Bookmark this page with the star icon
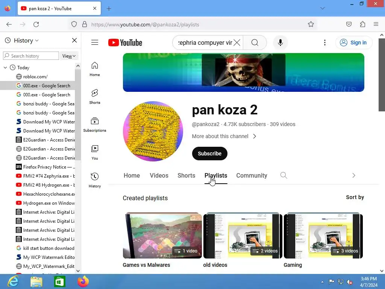Image resolution: width=385 pixels, height=289 pixels. [x=311, y=24]
